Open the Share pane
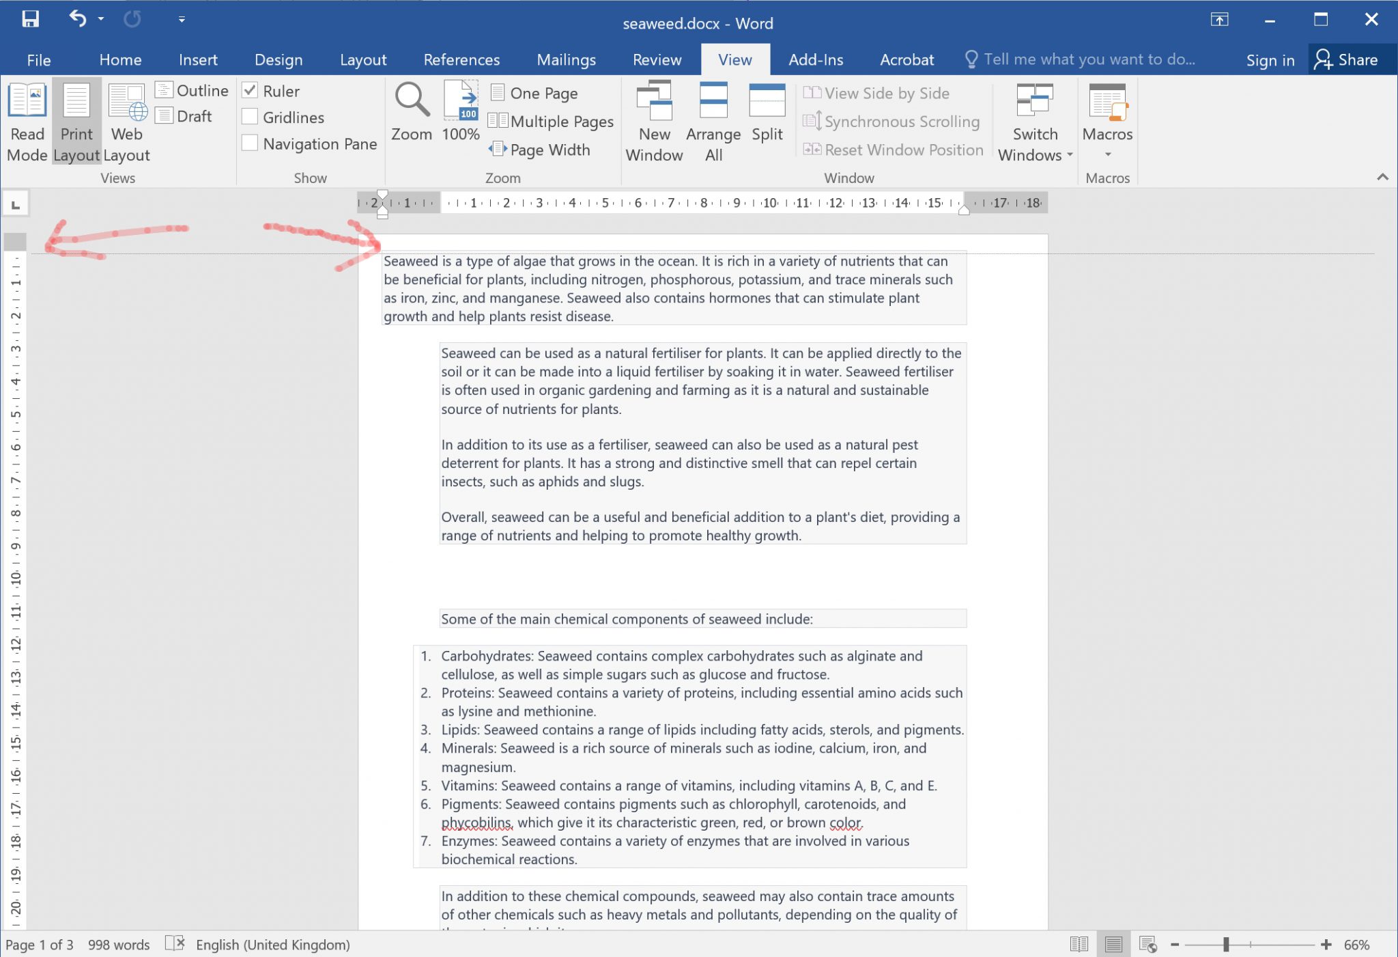Viewport: 1398px width, 957px height. 1351,59
